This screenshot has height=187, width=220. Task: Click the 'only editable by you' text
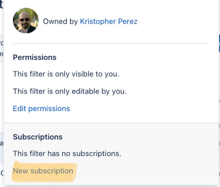click(91, 91)
